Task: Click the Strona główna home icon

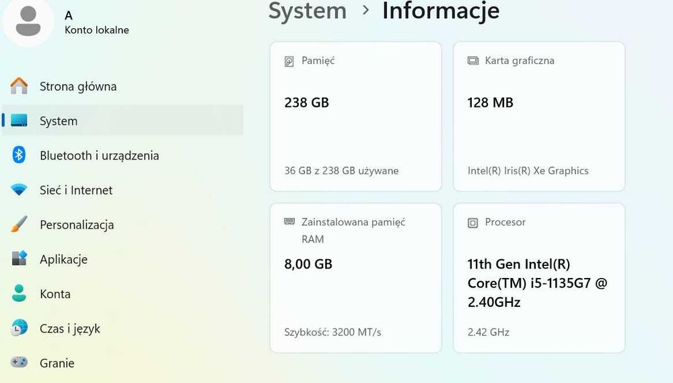Action: pos(19,86)
